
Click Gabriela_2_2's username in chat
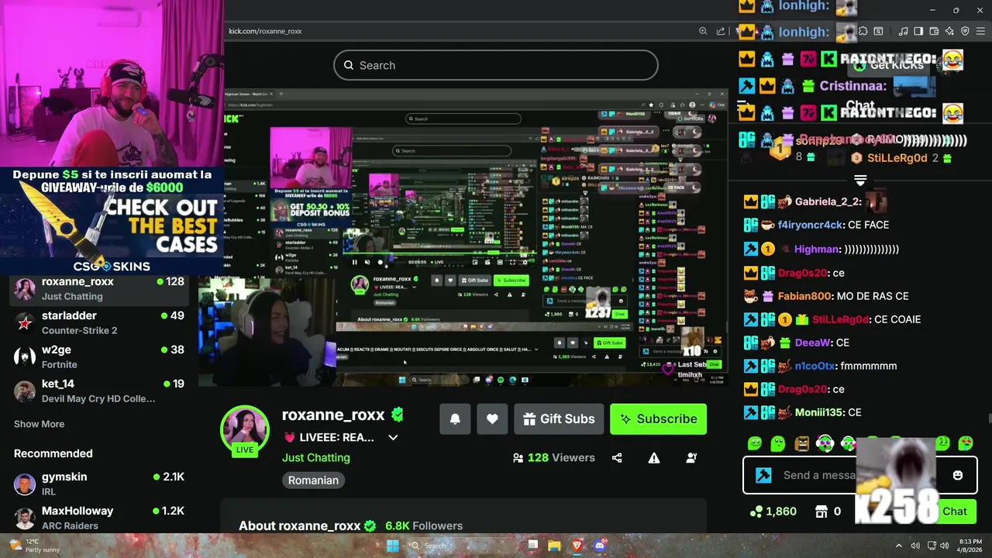pyautogui.click(x=828, y=201)
